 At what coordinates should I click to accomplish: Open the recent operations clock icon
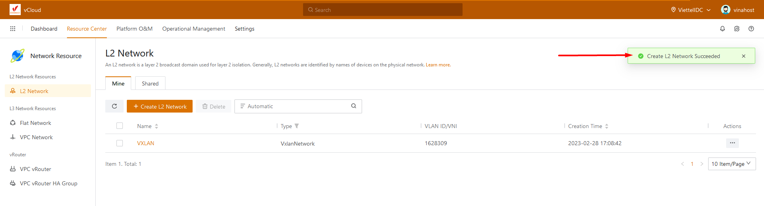[x=737, y=29]
